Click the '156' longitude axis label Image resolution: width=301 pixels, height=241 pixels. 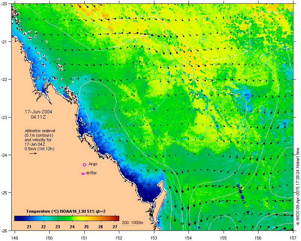coord(258,238)
